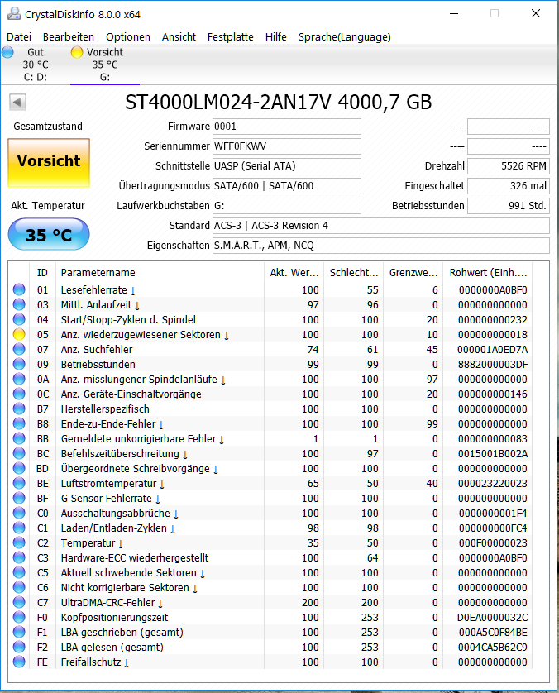
Task: Click the previous disk arrow button
Action: tap(17, 102)
